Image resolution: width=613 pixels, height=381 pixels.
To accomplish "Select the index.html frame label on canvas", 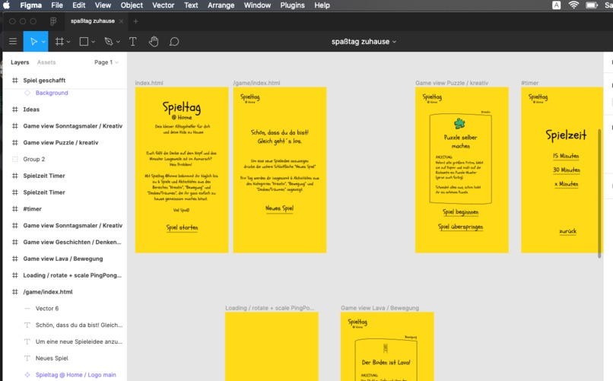I will click(x=149, y=83).
